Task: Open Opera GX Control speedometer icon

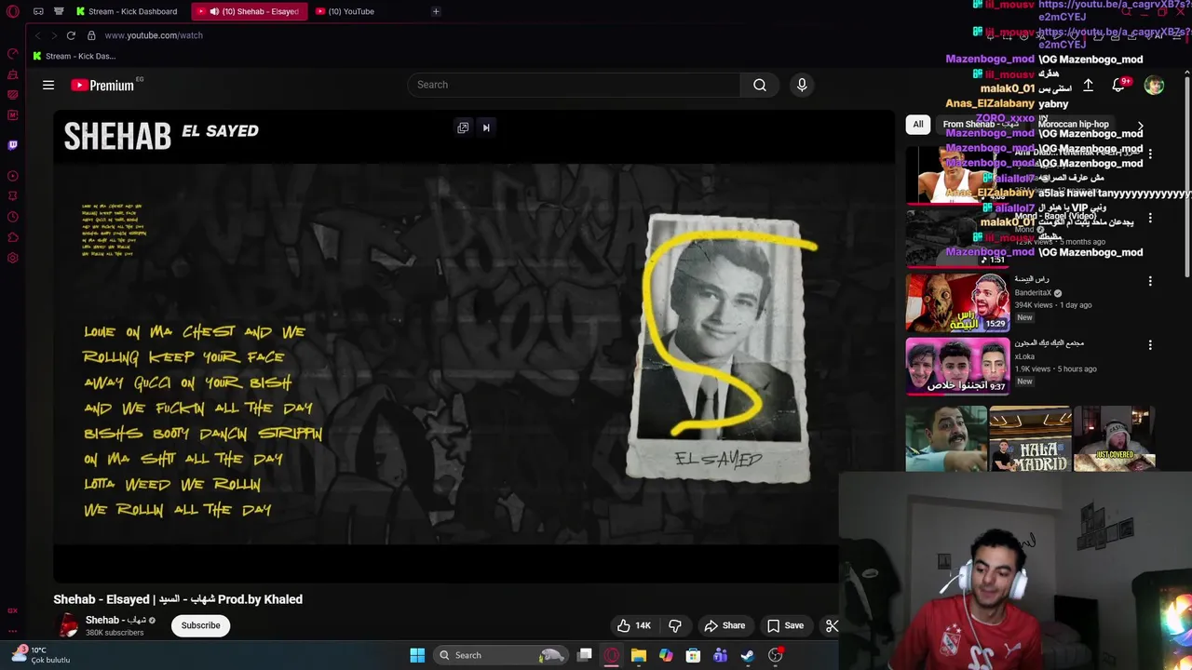Action: 13,54
